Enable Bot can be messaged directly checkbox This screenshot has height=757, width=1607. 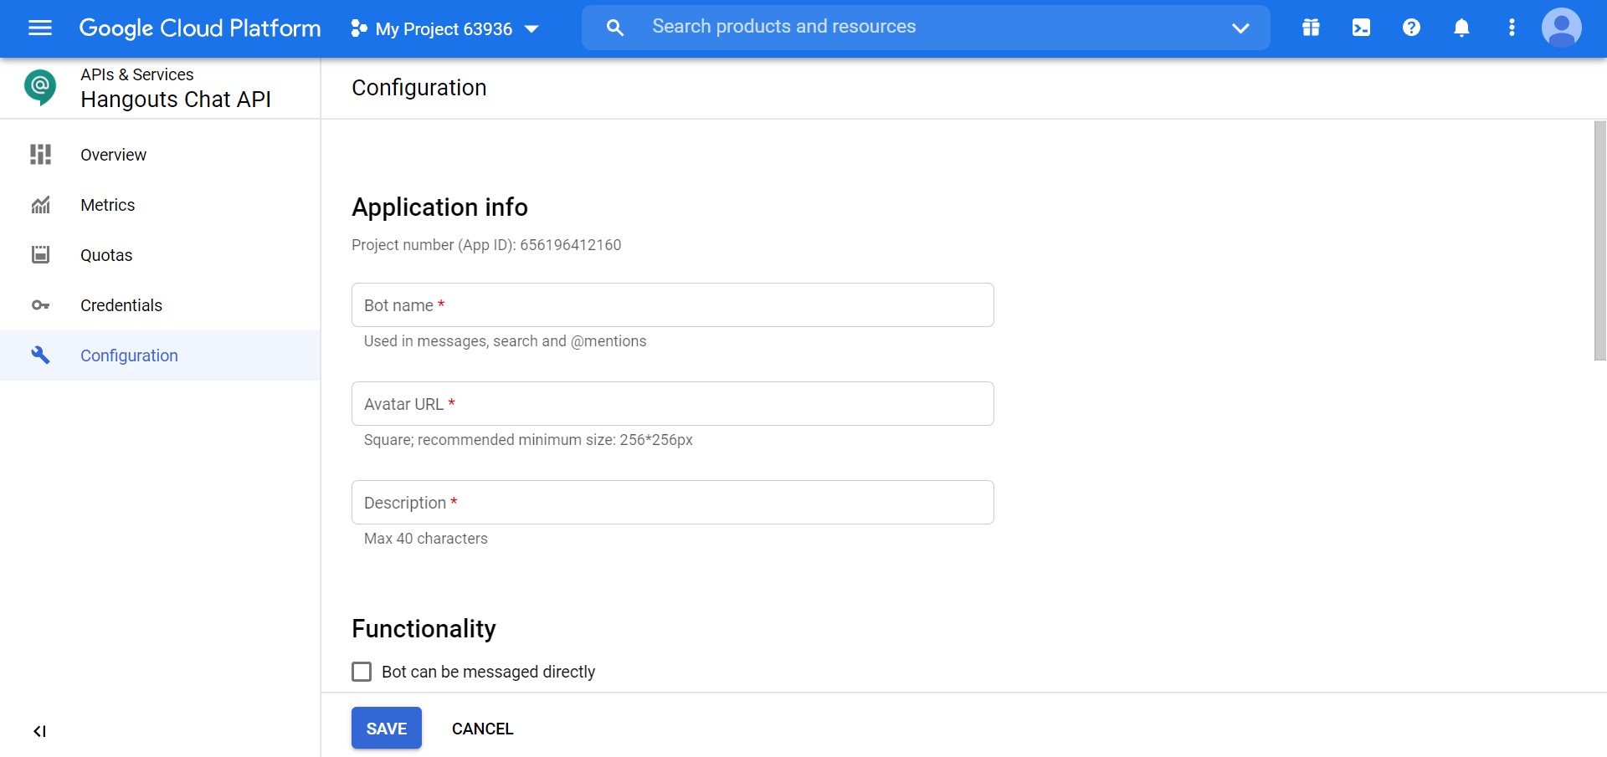[x=362, y=672]
